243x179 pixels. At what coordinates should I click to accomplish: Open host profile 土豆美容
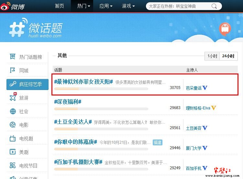pyautogui.click(x=194, y=128)
